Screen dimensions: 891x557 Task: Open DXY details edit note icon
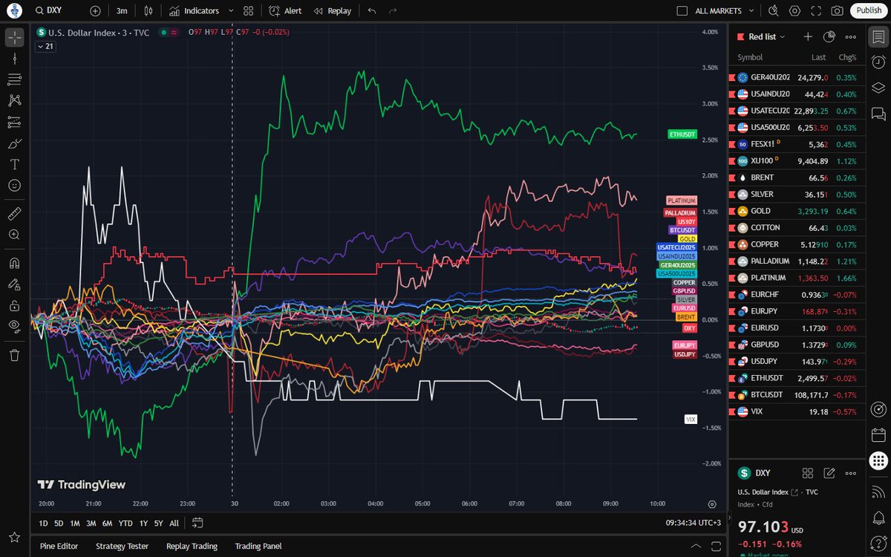click(x=829, y=473)
